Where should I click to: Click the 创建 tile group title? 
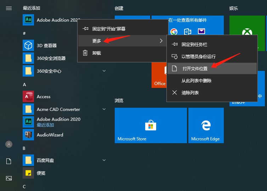click(119, 9)
